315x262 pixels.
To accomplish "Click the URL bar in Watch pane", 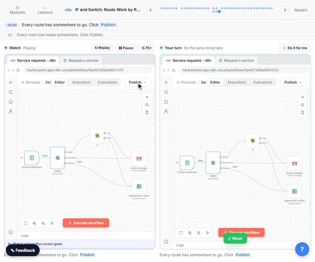I will click(x=88, y=70).
